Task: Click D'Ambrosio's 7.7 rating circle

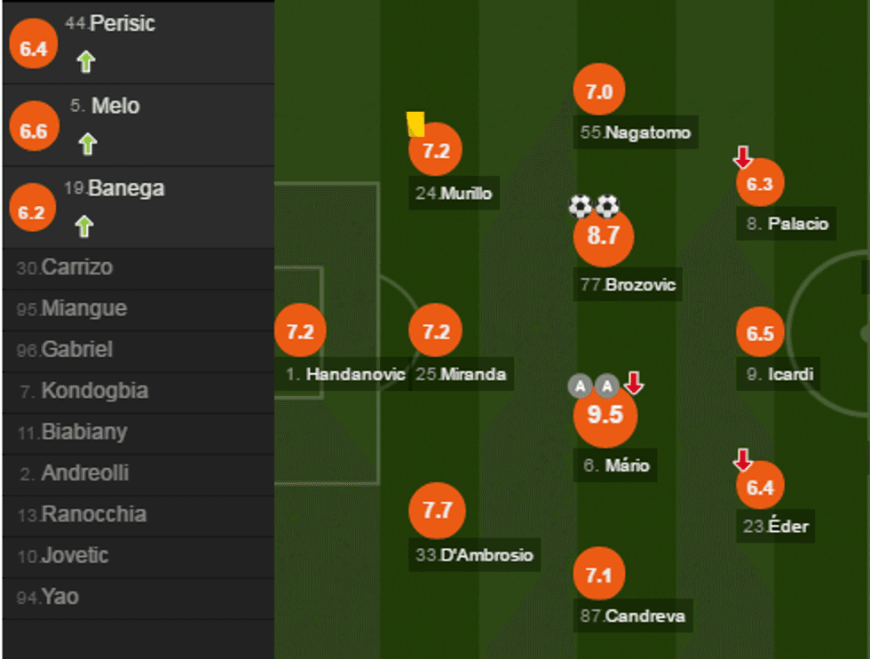Action: (x=437, y=510)
